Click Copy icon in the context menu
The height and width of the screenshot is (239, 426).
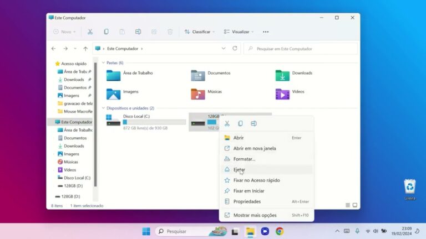coord(240,123)
